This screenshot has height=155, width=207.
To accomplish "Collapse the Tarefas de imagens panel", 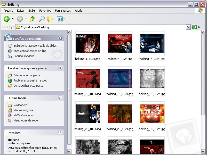I will [x=60, y=38].
